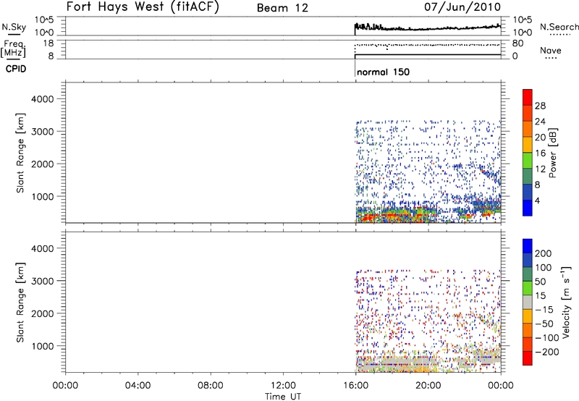
Task: Click the red swatch atop the Power colorbar
Action: pyautogui.click(x=528, y=97)
